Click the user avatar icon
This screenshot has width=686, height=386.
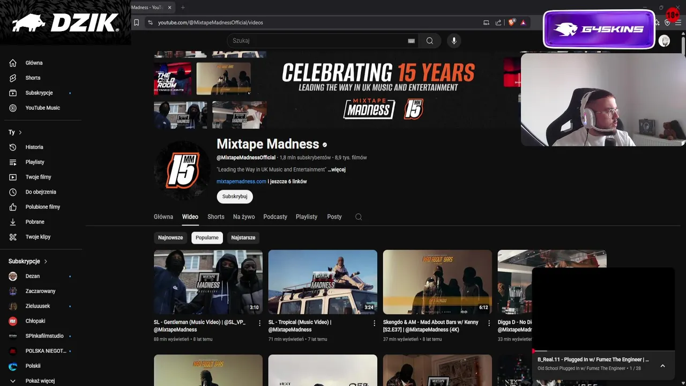[x=664, y=41]
